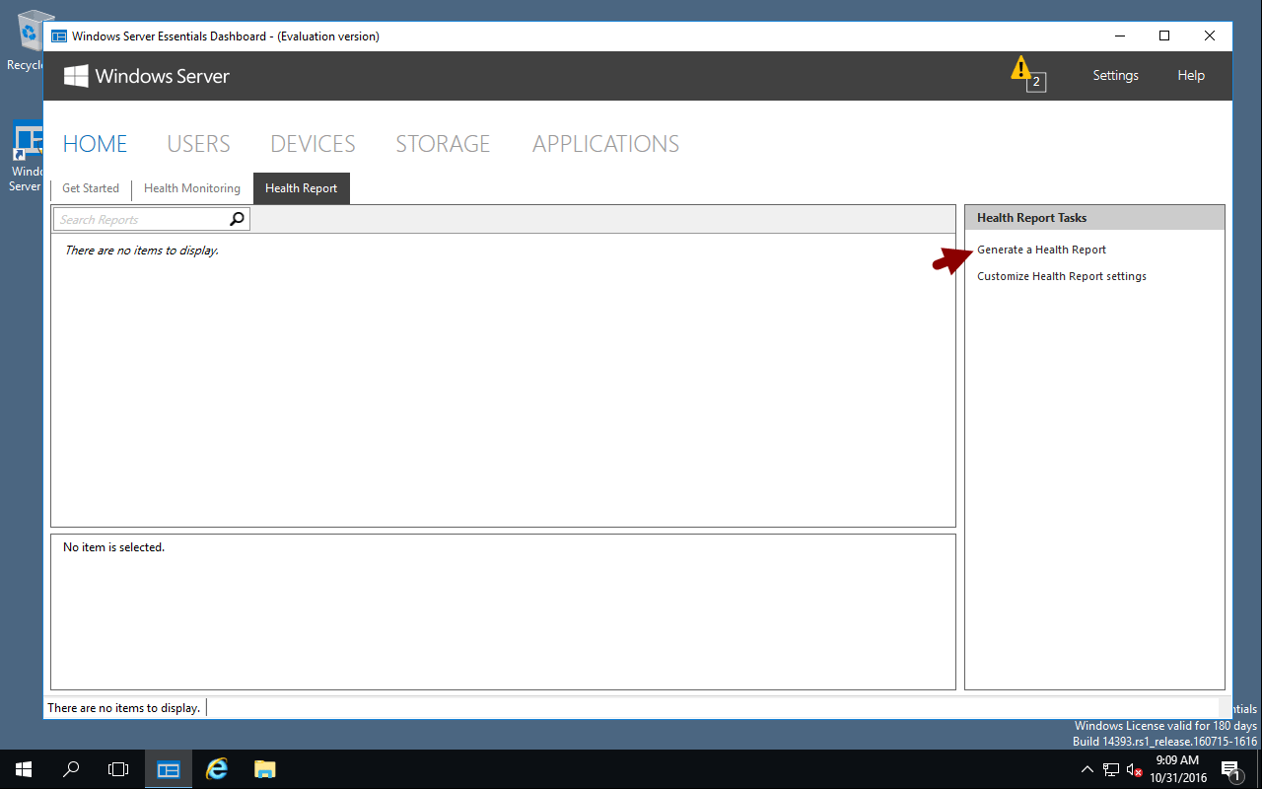Open the DEVICES section
The height and width of the screenshot is (789, 1262).
point(313,144)
